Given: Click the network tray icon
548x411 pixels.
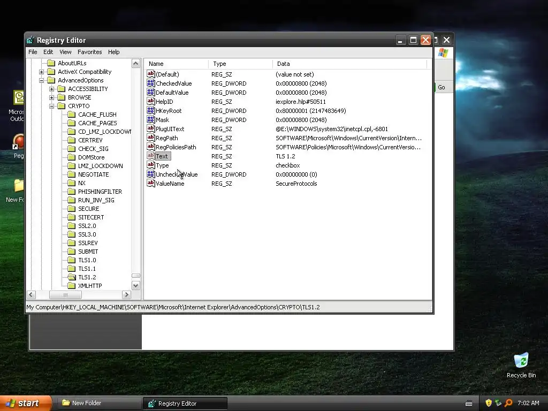Looking at the screenshot, I should click(498, 403).
